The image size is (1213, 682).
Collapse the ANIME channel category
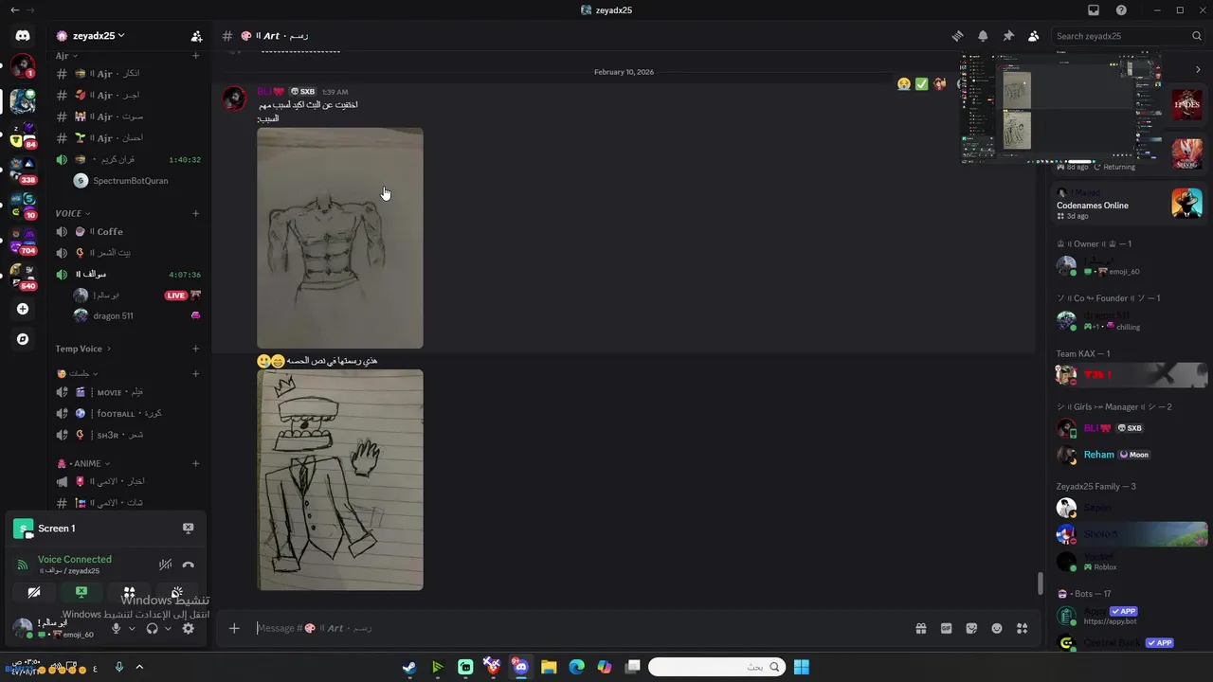(x=82, y=464)
